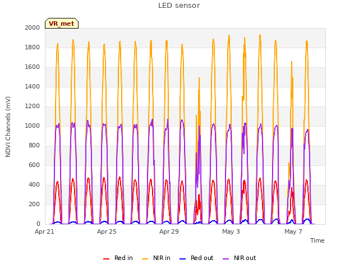Click the 1000 y-axis tick value
This screenshot has width=359, height=269.
pos(33,126)
